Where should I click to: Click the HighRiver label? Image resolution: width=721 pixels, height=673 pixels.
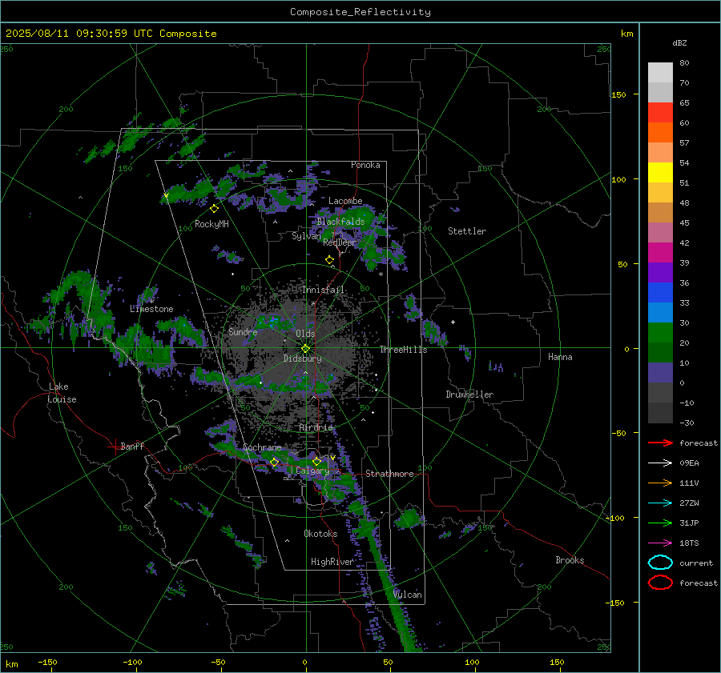(x=332, y=562)
